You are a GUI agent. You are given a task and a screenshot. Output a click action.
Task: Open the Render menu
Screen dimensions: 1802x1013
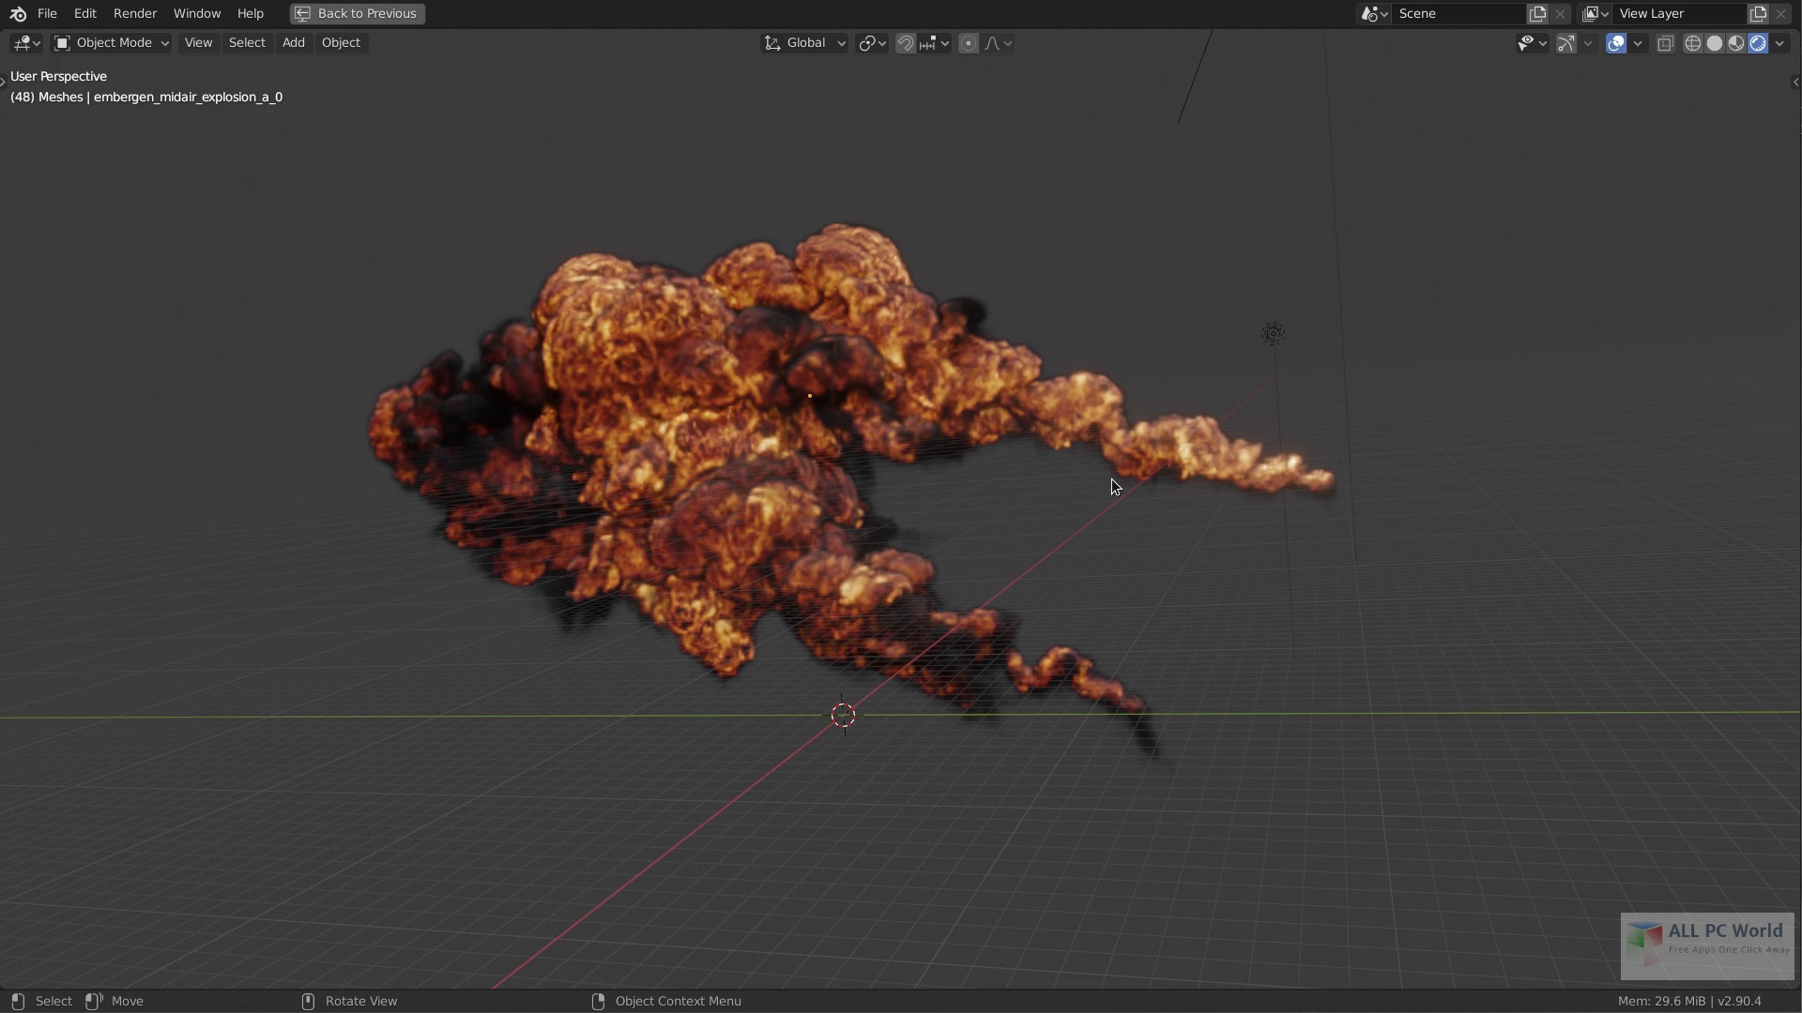134,13
